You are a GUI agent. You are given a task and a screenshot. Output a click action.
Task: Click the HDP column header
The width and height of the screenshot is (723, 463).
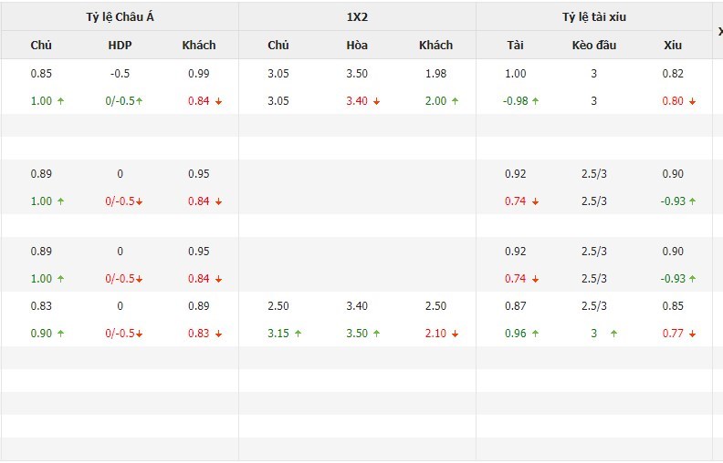click(120, 46)
